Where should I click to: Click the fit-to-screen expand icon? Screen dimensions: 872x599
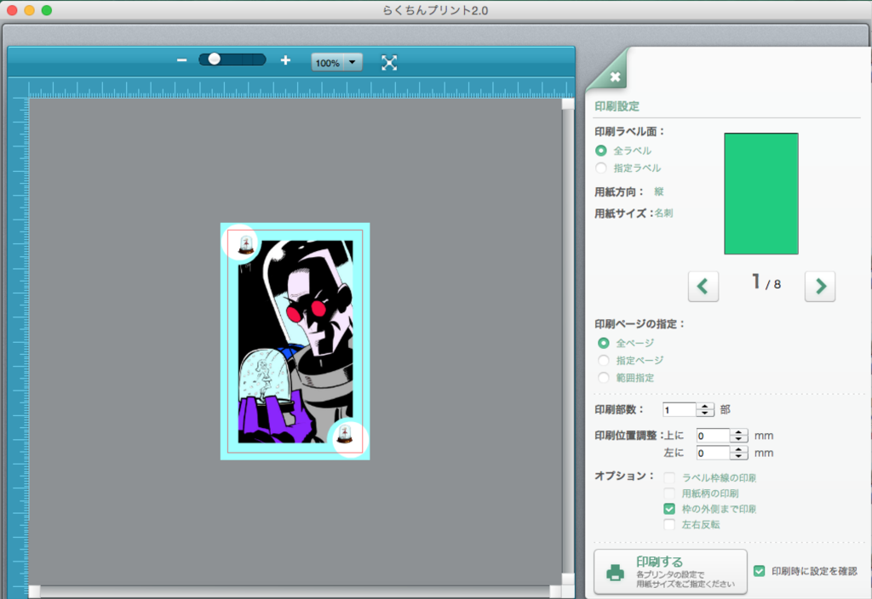tap(389, 62)
